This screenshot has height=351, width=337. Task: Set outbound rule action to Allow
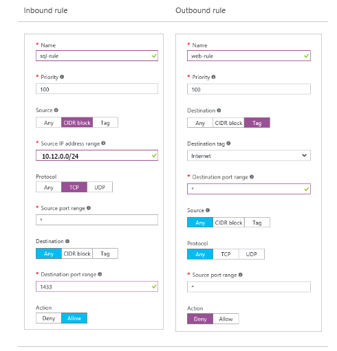tap(226, 319)
